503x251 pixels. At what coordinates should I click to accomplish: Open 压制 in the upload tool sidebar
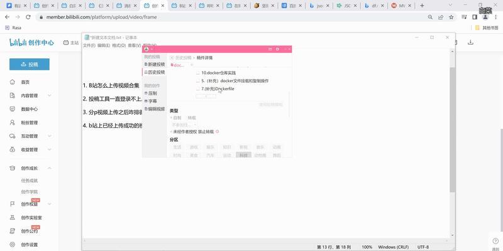tap(151, 93)
